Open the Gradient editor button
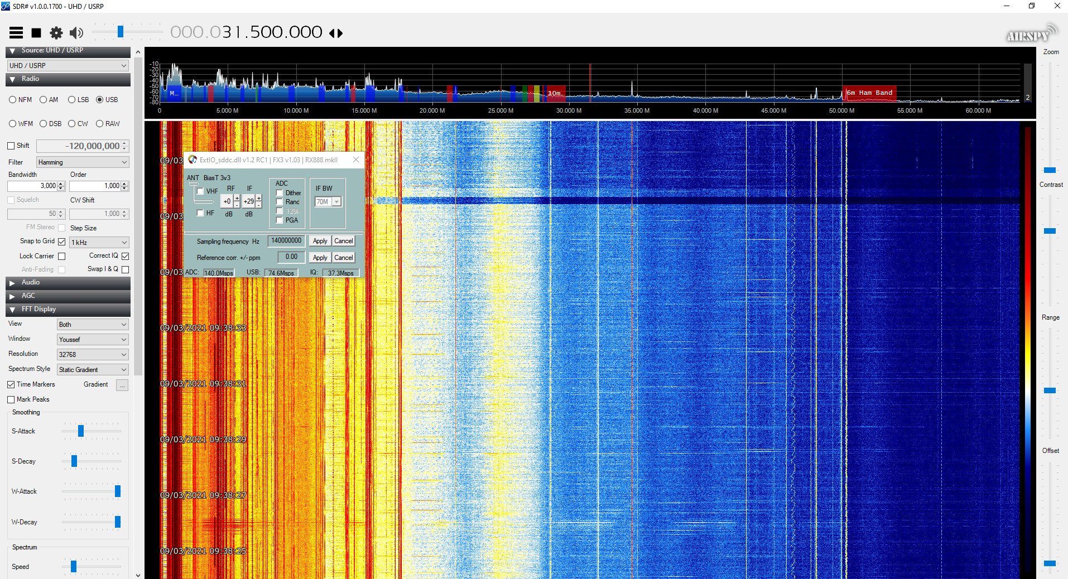1068x579 pixels. coord(122,385)
